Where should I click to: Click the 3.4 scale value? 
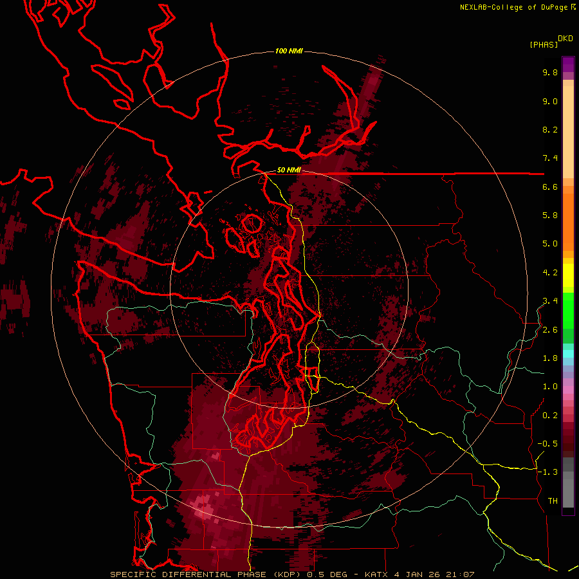(x=550, y=301)
